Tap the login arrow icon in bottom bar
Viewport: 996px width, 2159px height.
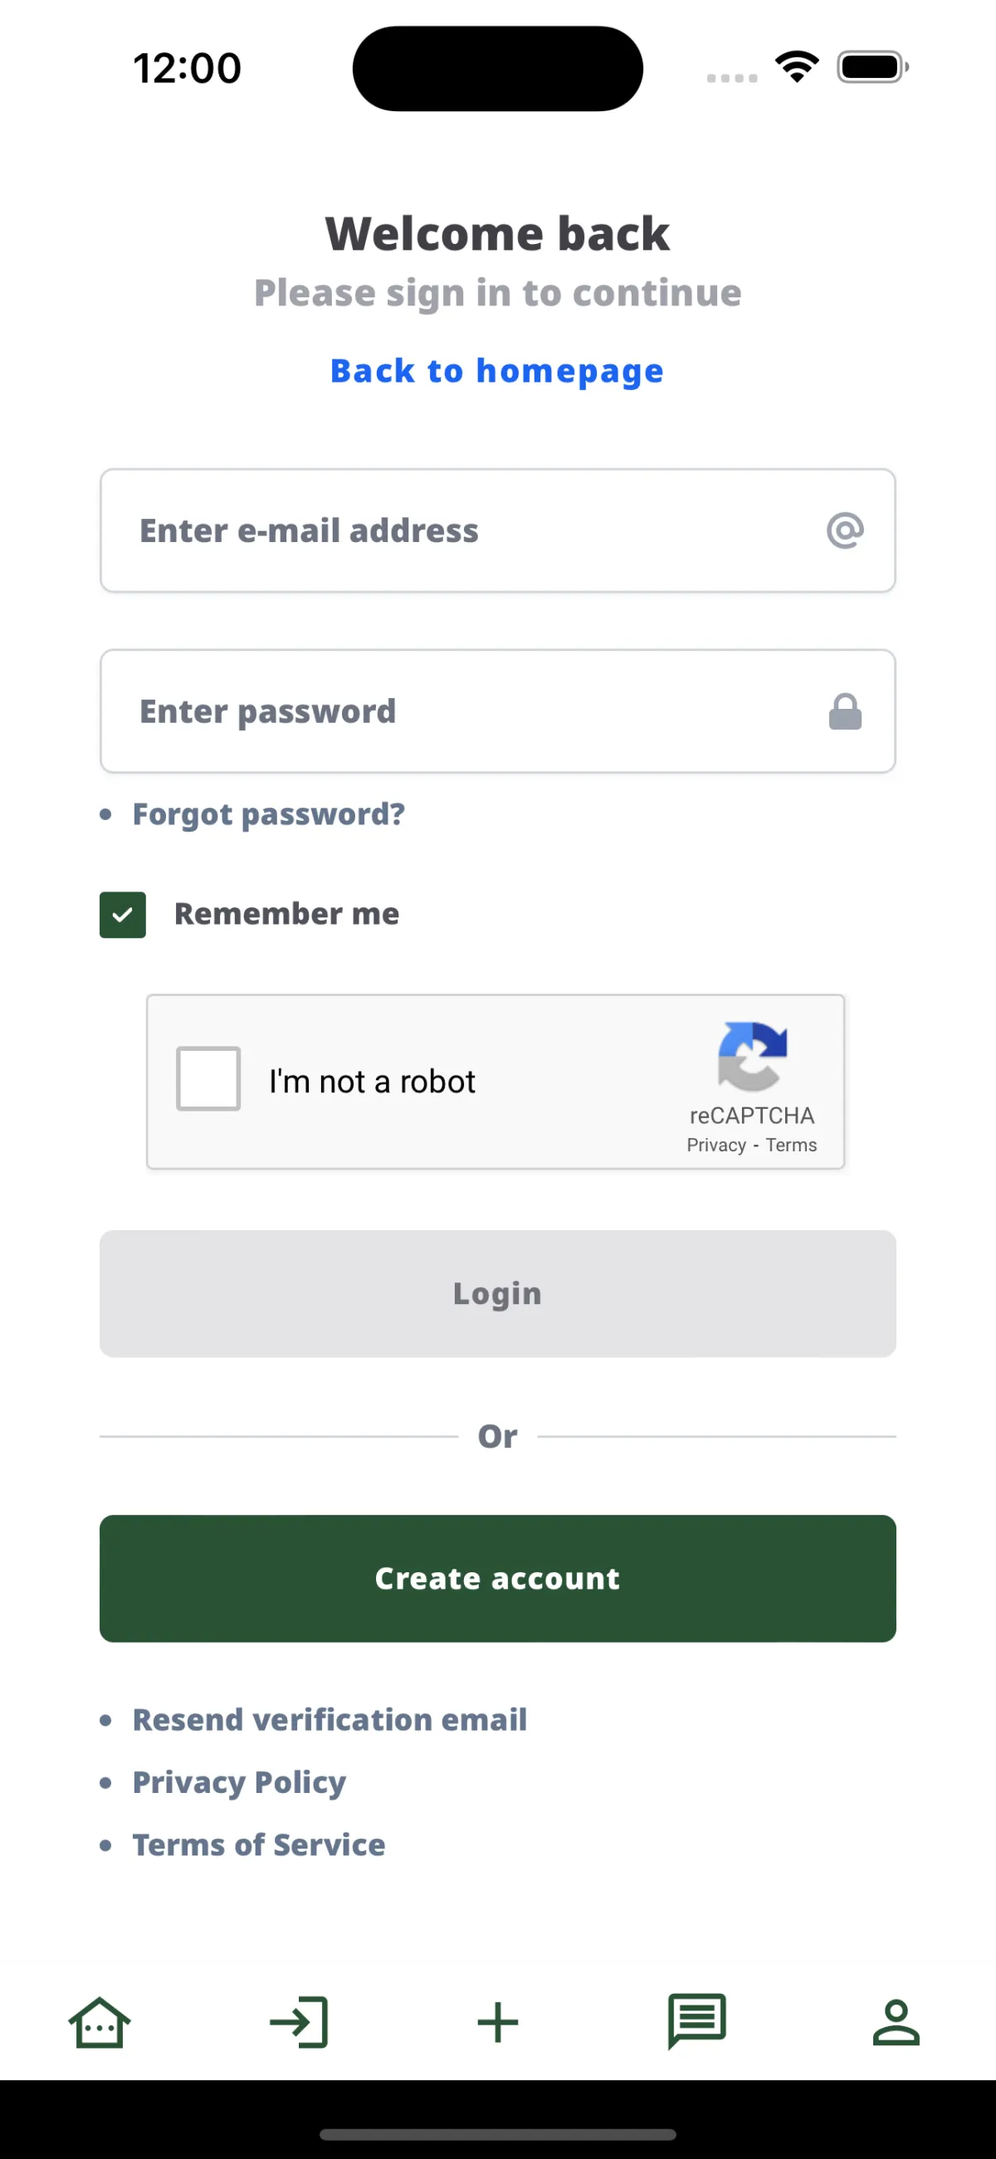coord(299,2022)
